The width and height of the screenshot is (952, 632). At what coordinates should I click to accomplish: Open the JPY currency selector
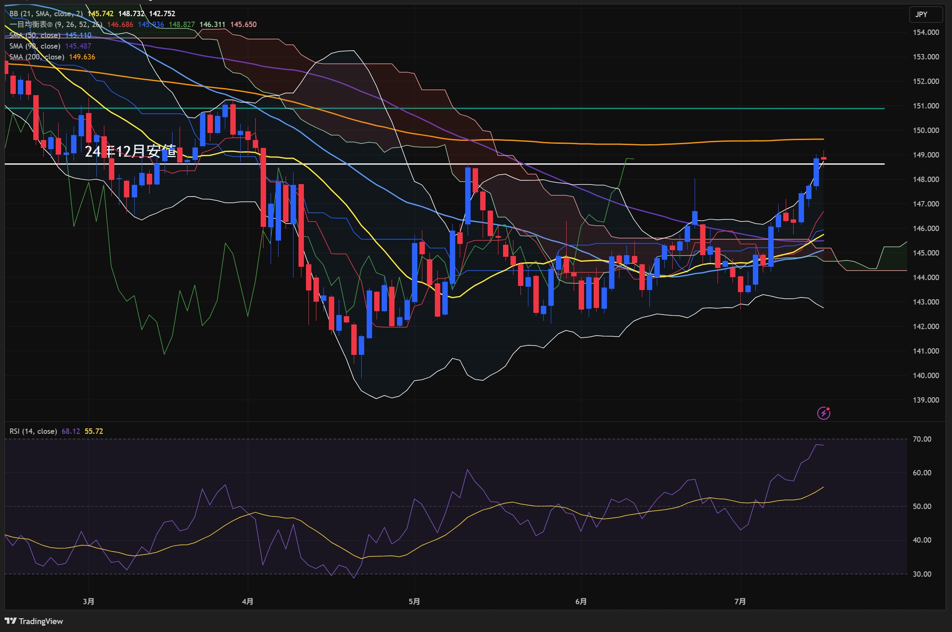[925, 15]
